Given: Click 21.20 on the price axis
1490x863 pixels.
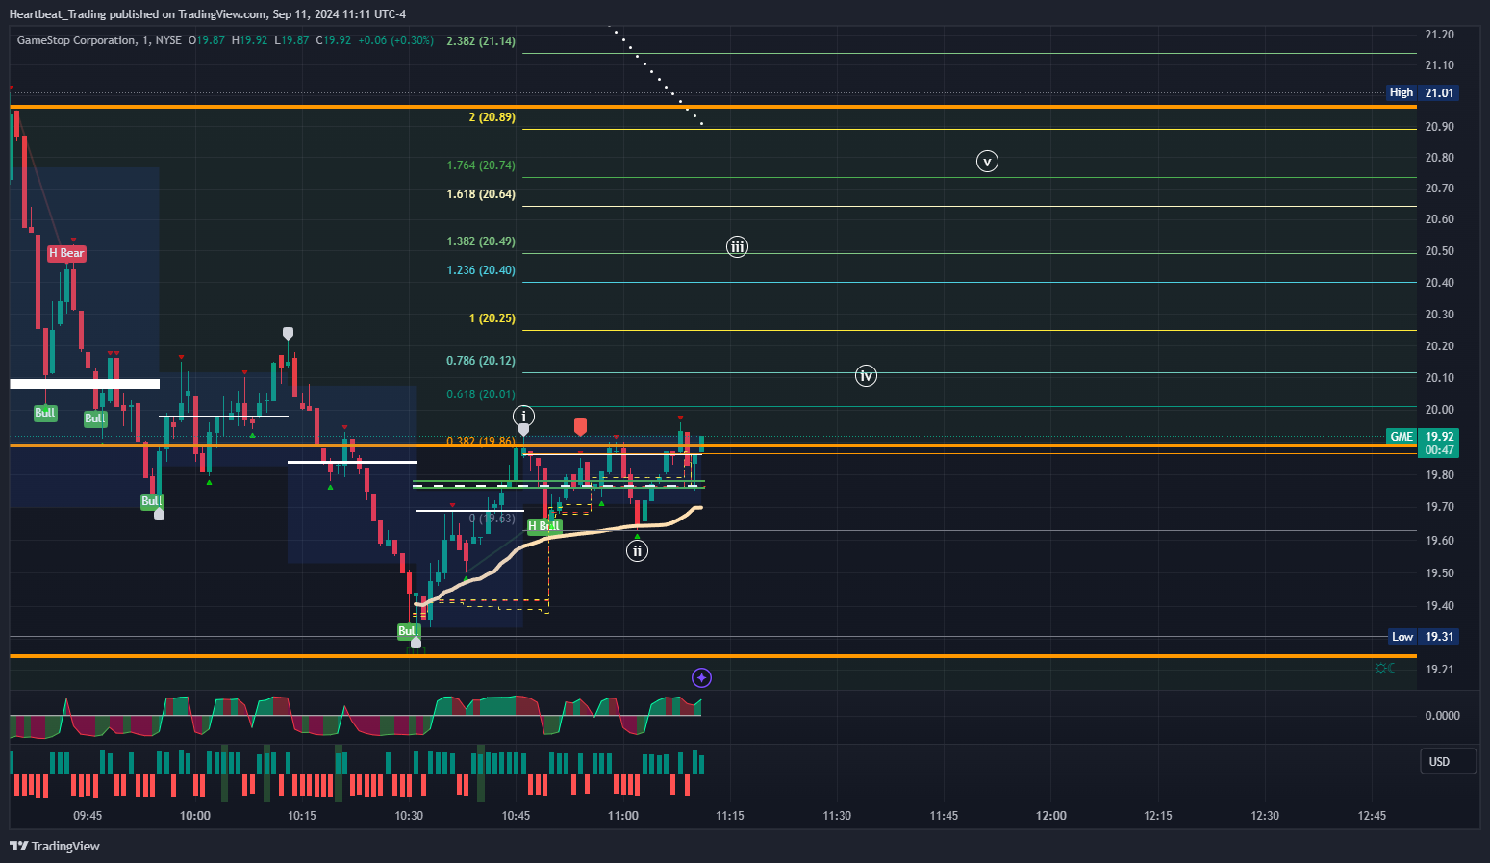Looking at the screenshot, I should 1439,35.
